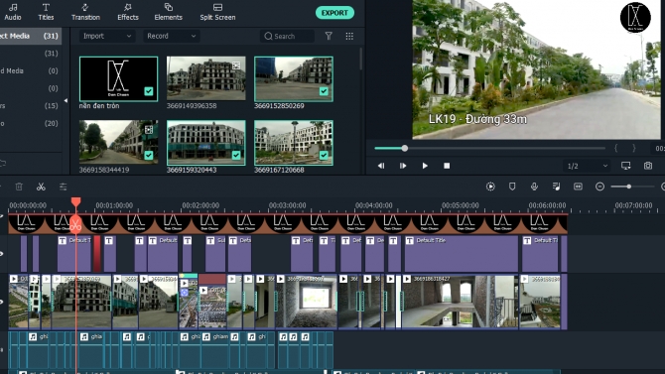Zoom out the timeline with minus icon
665x374 pixels.
point(599,187)
